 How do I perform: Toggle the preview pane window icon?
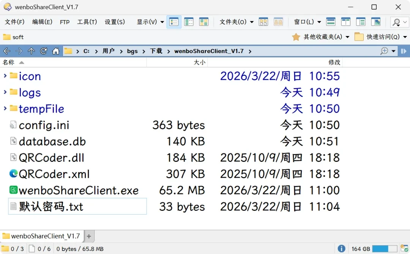(376, 22)
